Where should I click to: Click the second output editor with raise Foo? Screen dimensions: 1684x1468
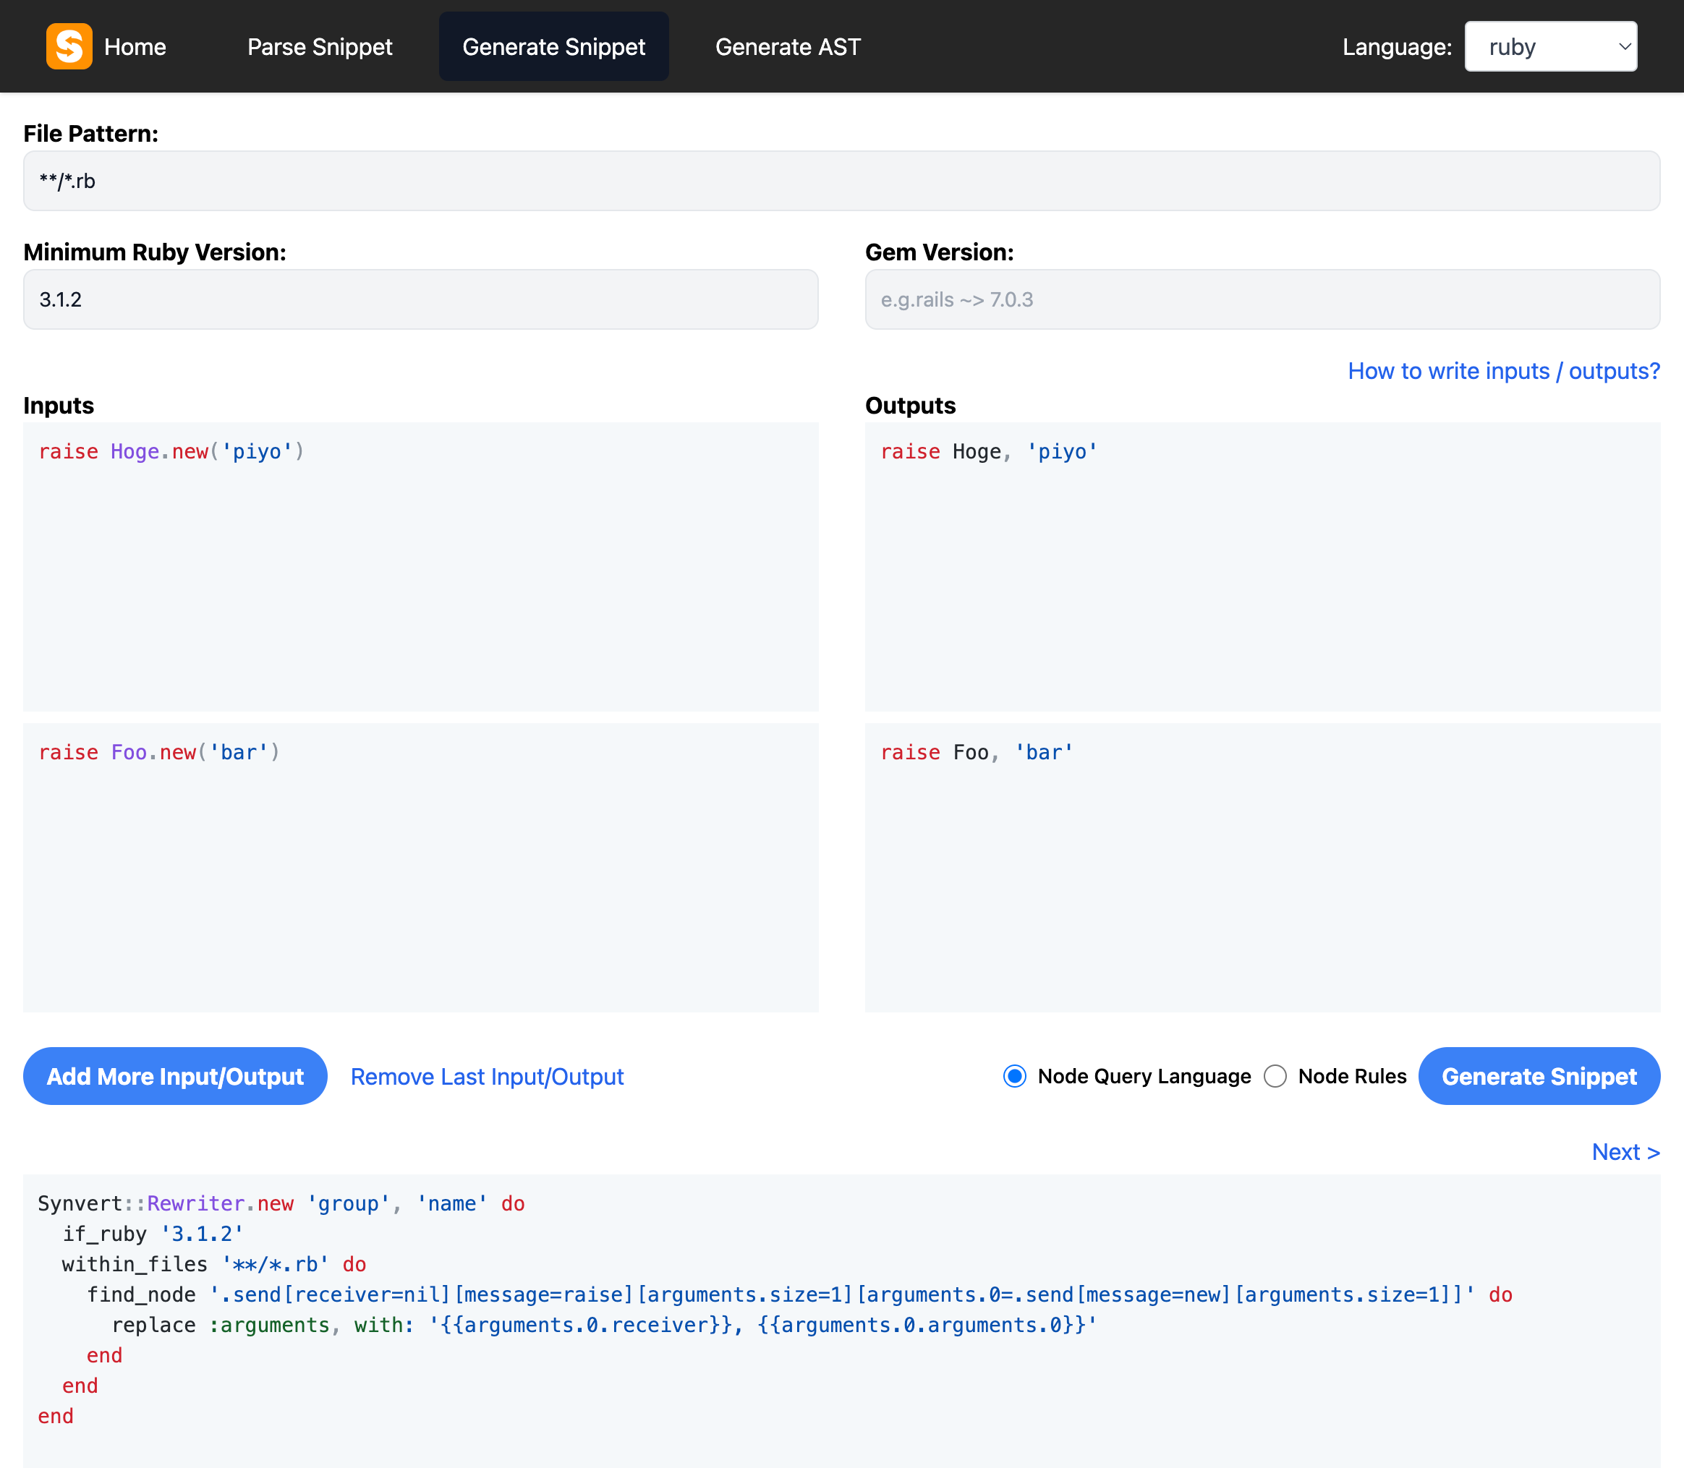click(1262, 867)
